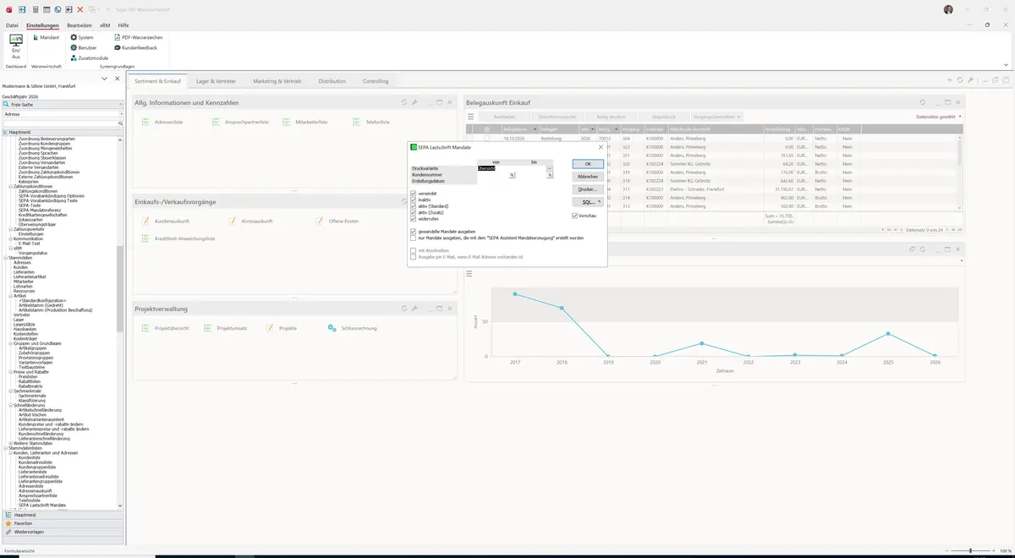The width and height of the screenshot is (1015, 558).
Task: Open hamburger menu in Belegauskunft Einkauf panel
Action: [x=469, y=116]
